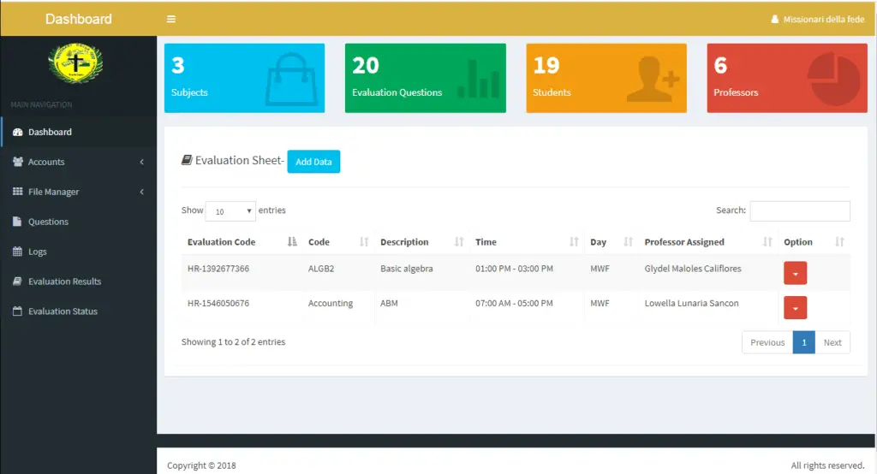This screenshot has height=474, width=877.
Task: Click the pie chart icon on Professors card
Action: pyautogui.click(x=832, y=79)
